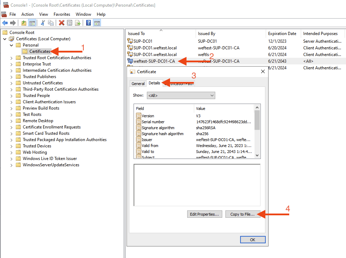346x258 pixels.
Task: Expand the WindowsServerUpdateServices node
Action: pos(12,165)
